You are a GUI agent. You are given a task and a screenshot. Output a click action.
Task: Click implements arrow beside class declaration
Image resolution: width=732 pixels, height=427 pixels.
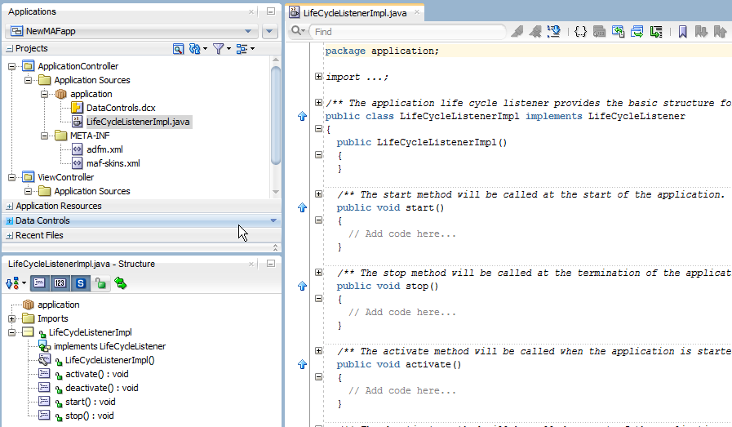point(302,116)
